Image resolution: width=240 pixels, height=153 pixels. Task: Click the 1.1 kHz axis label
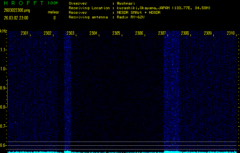[x=3, y=50]
